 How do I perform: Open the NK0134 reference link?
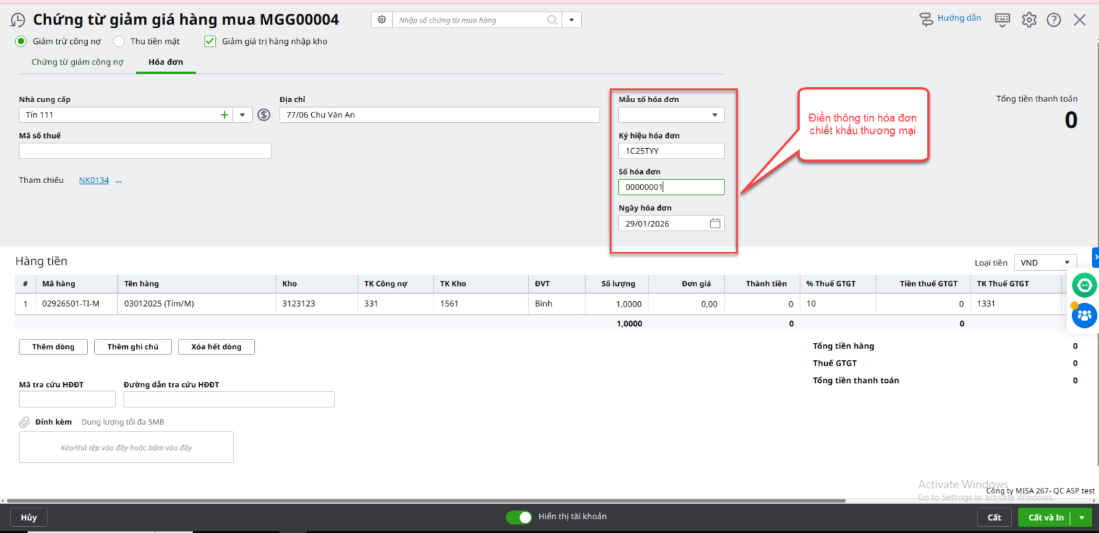tap(93, 180)
